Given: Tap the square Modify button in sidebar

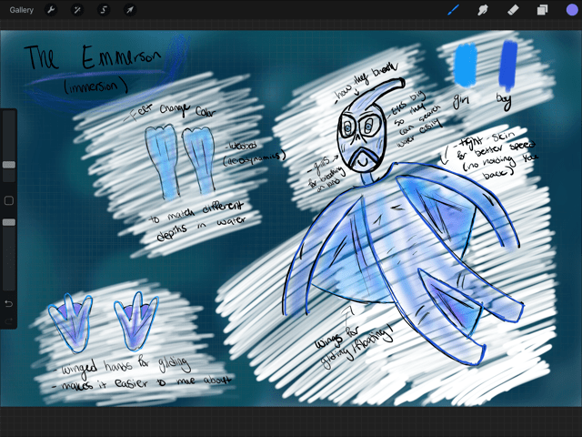Looking at the screenshot, I should coord(8,200).
